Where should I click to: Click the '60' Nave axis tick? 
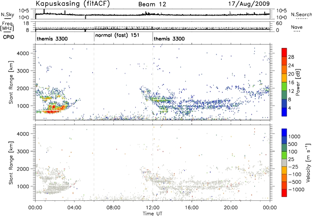279,23
